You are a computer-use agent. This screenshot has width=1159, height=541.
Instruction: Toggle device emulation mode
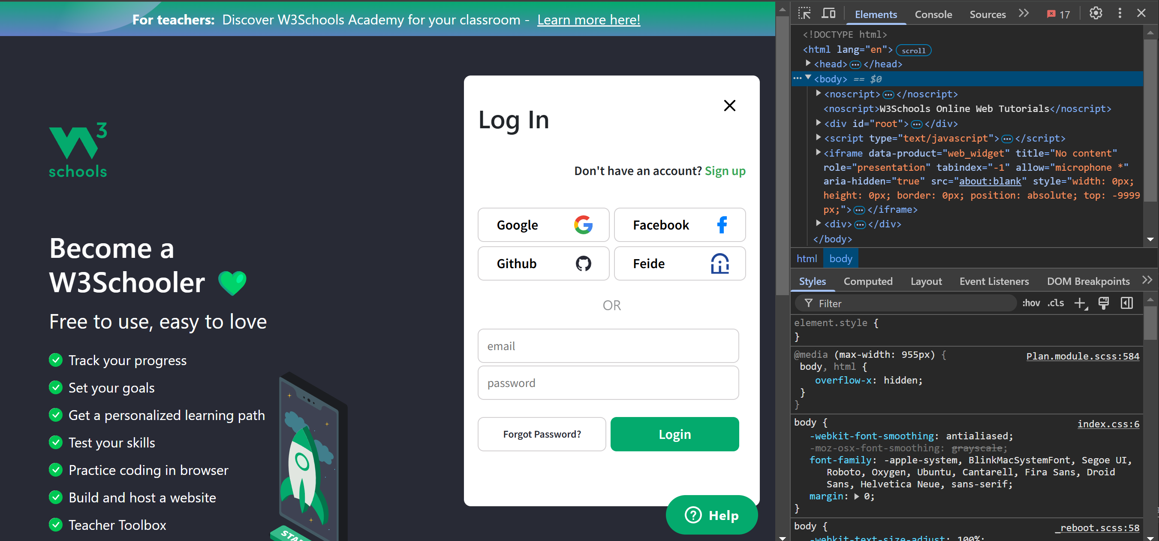(x=828, y=13)
